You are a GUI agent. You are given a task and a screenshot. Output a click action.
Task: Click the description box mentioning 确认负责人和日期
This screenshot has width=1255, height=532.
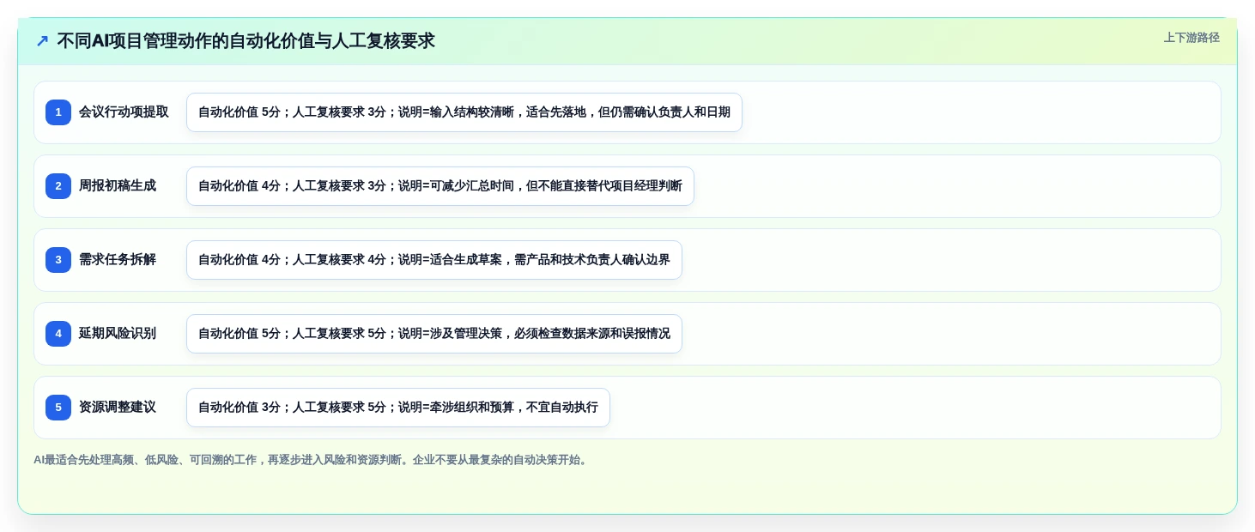pos(464,112)
